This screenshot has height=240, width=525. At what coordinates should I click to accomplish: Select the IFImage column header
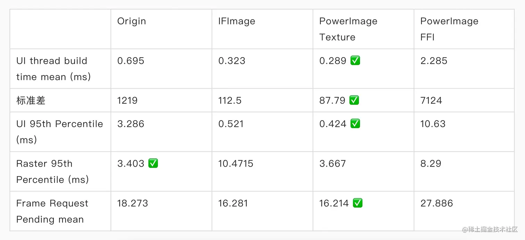pyautogui.click(x=237, y=21)
